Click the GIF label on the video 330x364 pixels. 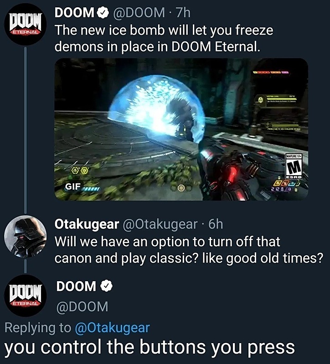tap(73, 186)
